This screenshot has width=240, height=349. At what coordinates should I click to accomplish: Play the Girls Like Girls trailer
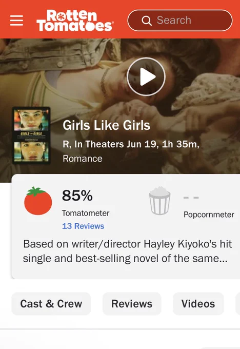tap(146, 77)
